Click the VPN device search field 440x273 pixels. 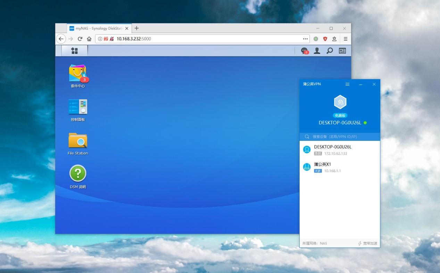point(340,137)
